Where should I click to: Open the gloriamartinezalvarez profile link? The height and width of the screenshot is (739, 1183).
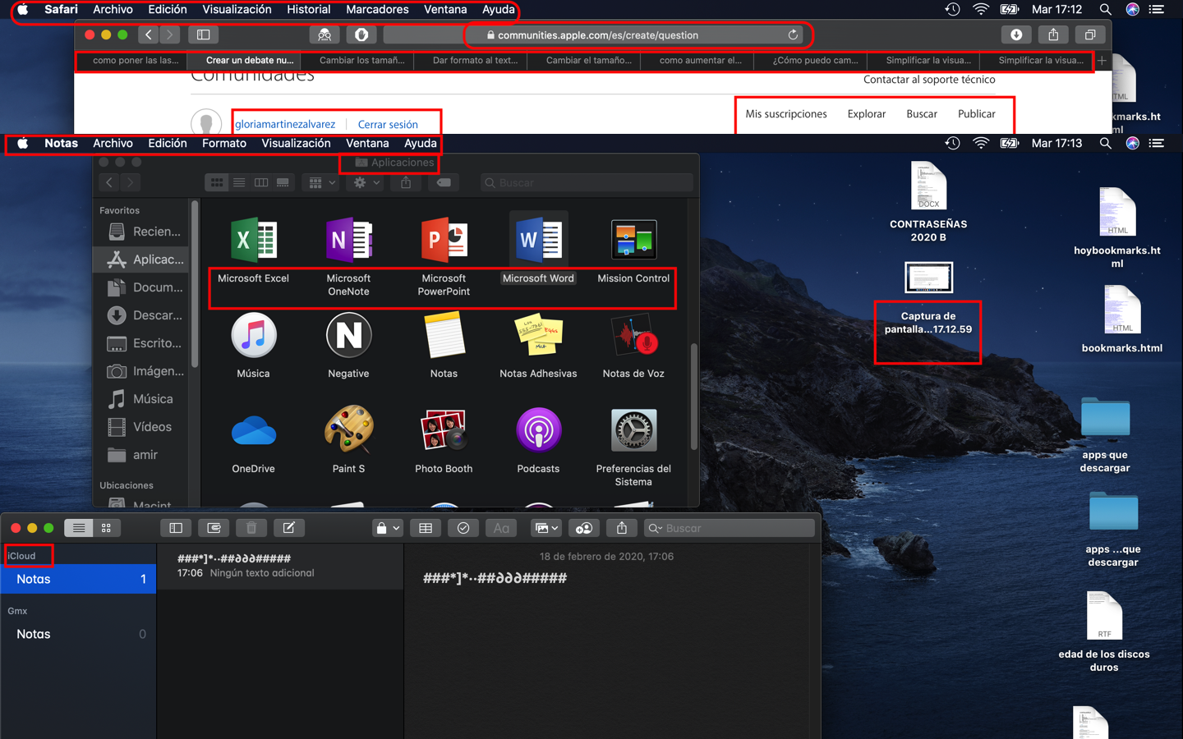(285, 124)
